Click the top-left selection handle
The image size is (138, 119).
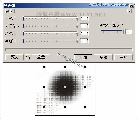pos(44,66)
